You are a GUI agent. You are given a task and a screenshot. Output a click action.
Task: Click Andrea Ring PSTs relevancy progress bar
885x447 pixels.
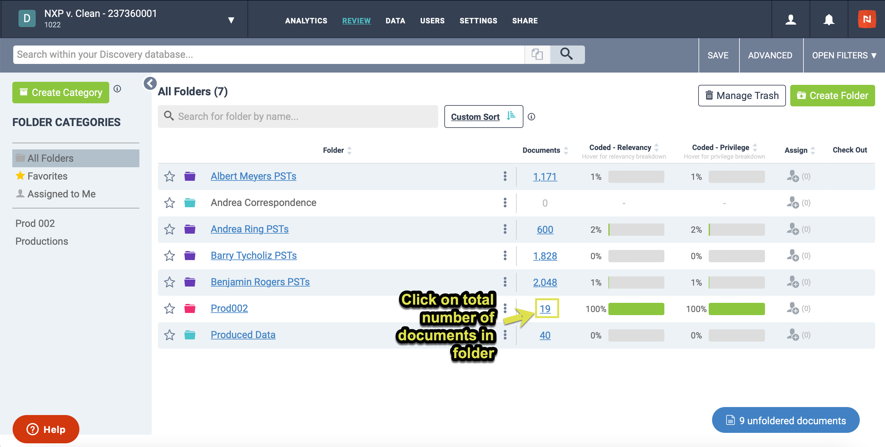pos(636,229)
